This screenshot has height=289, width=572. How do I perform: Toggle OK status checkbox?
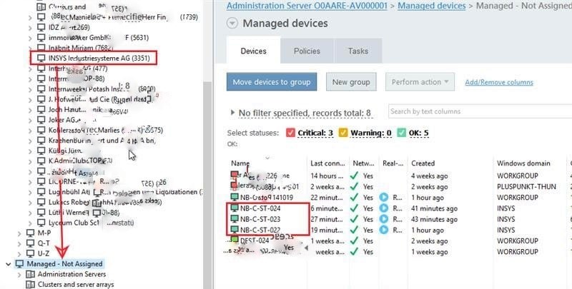[x=401, y=133]
